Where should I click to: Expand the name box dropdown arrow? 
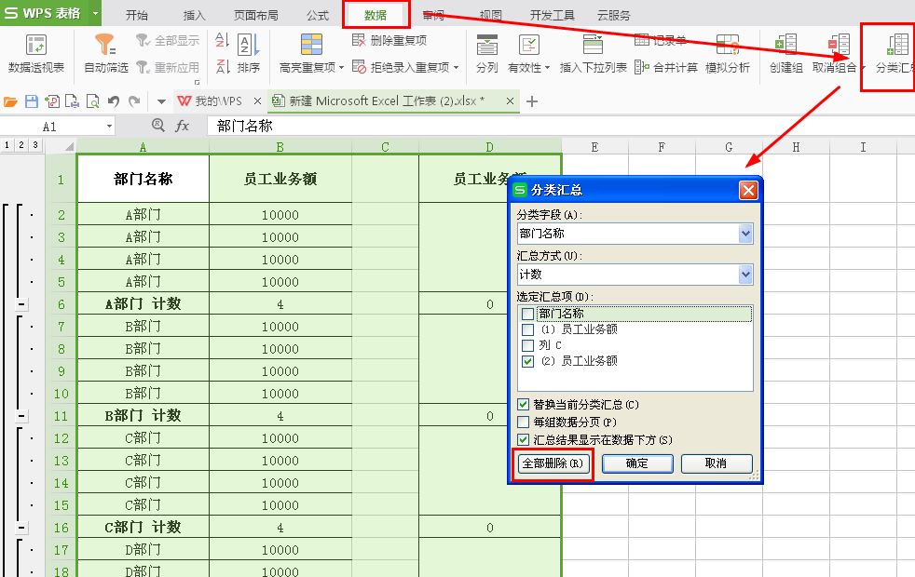click(109, 126)
